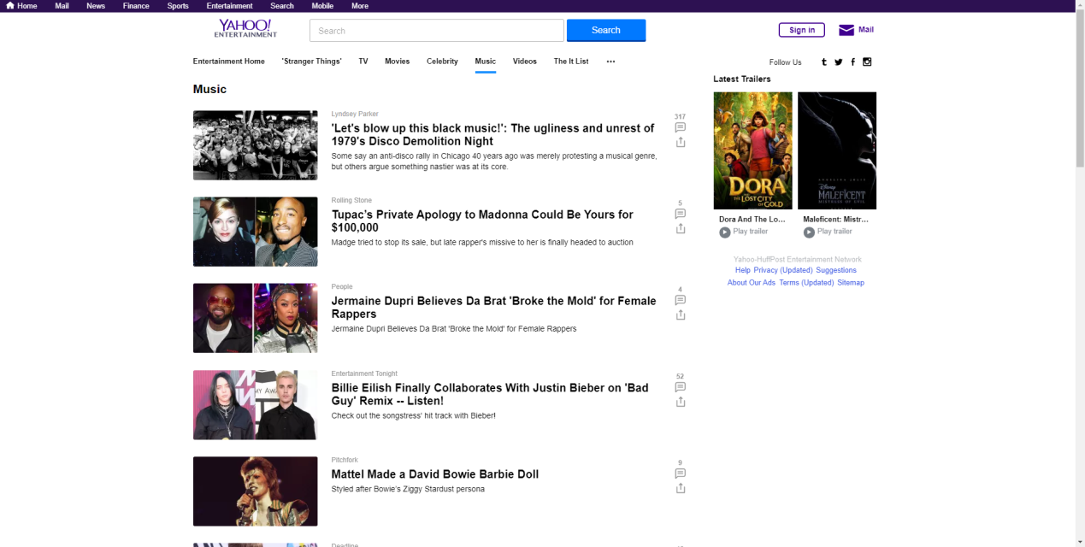Screen dimensions: 1085x547
Task: Open comments on Billie Eilish article
Action: tap(681, 387)
